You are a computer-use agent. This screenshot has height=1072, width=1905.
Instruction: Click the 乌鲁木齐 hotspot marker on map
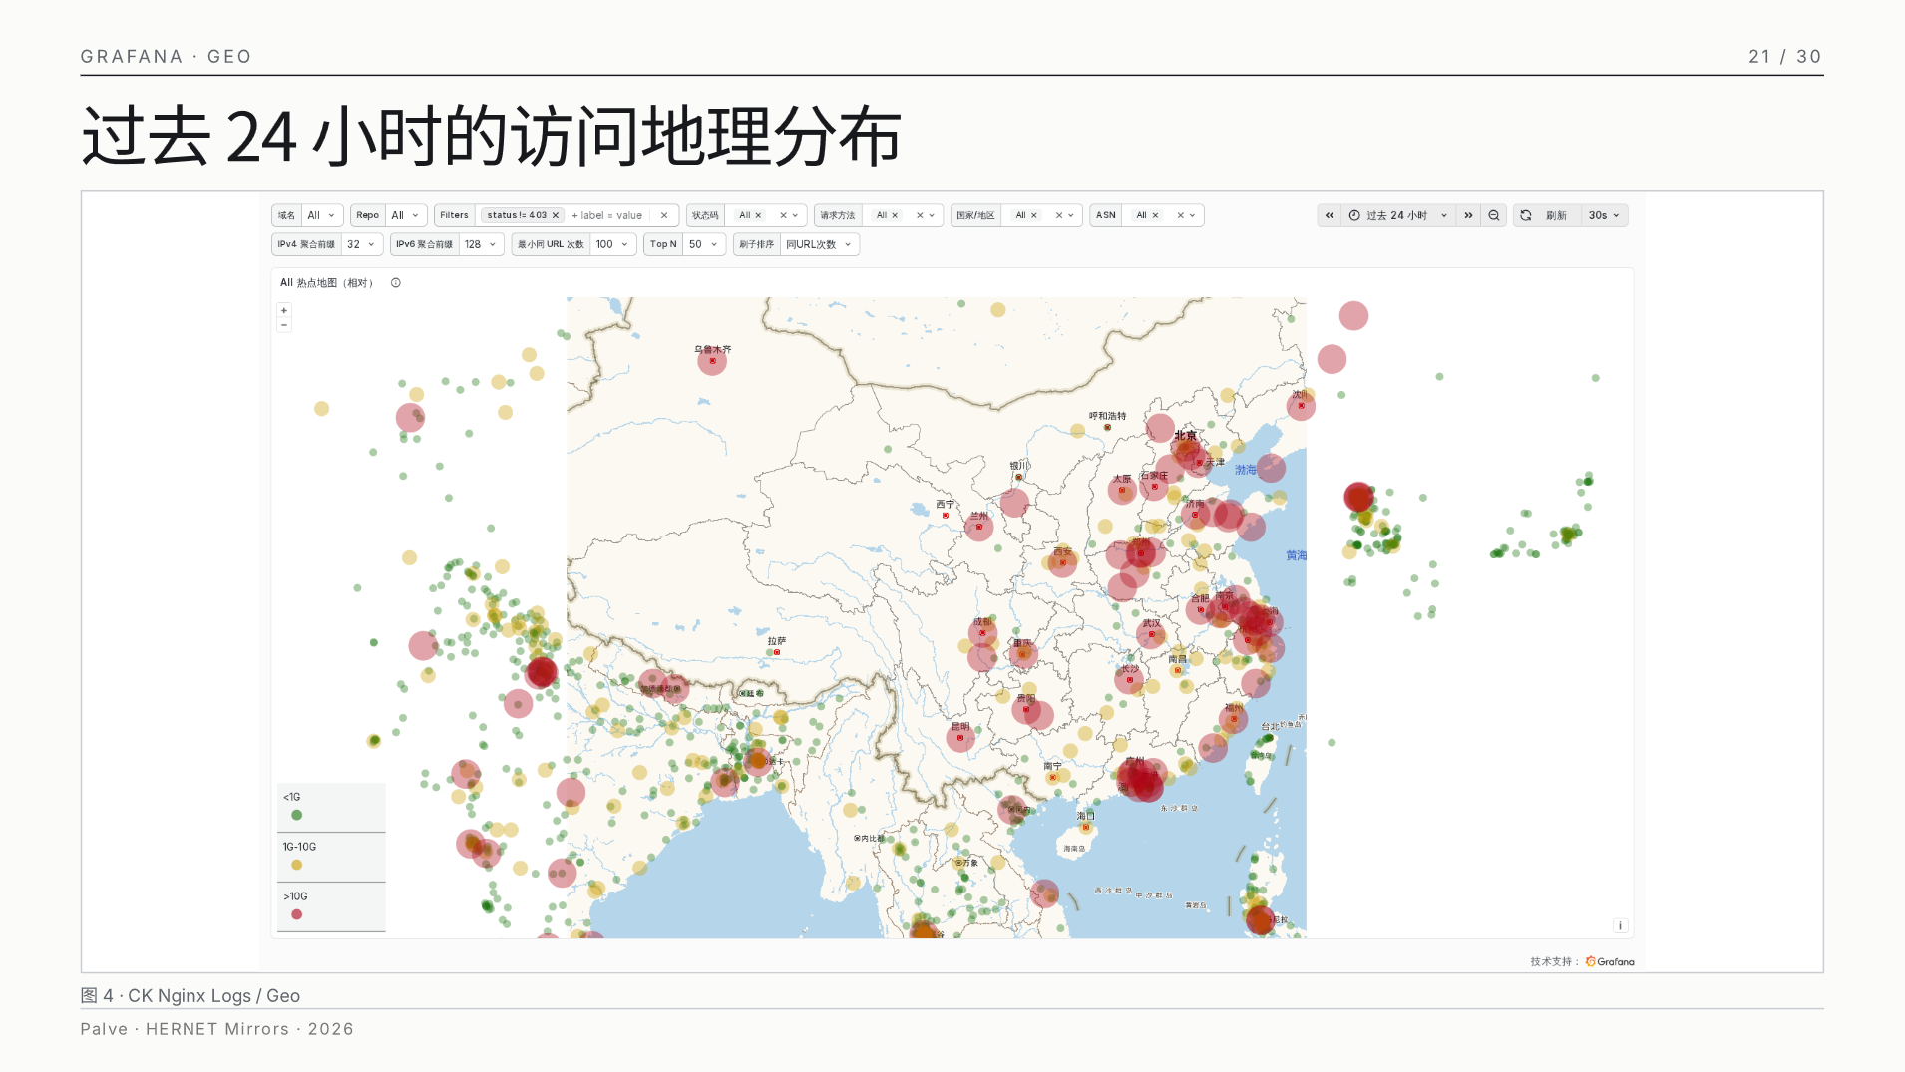click(x=712, y=360)
